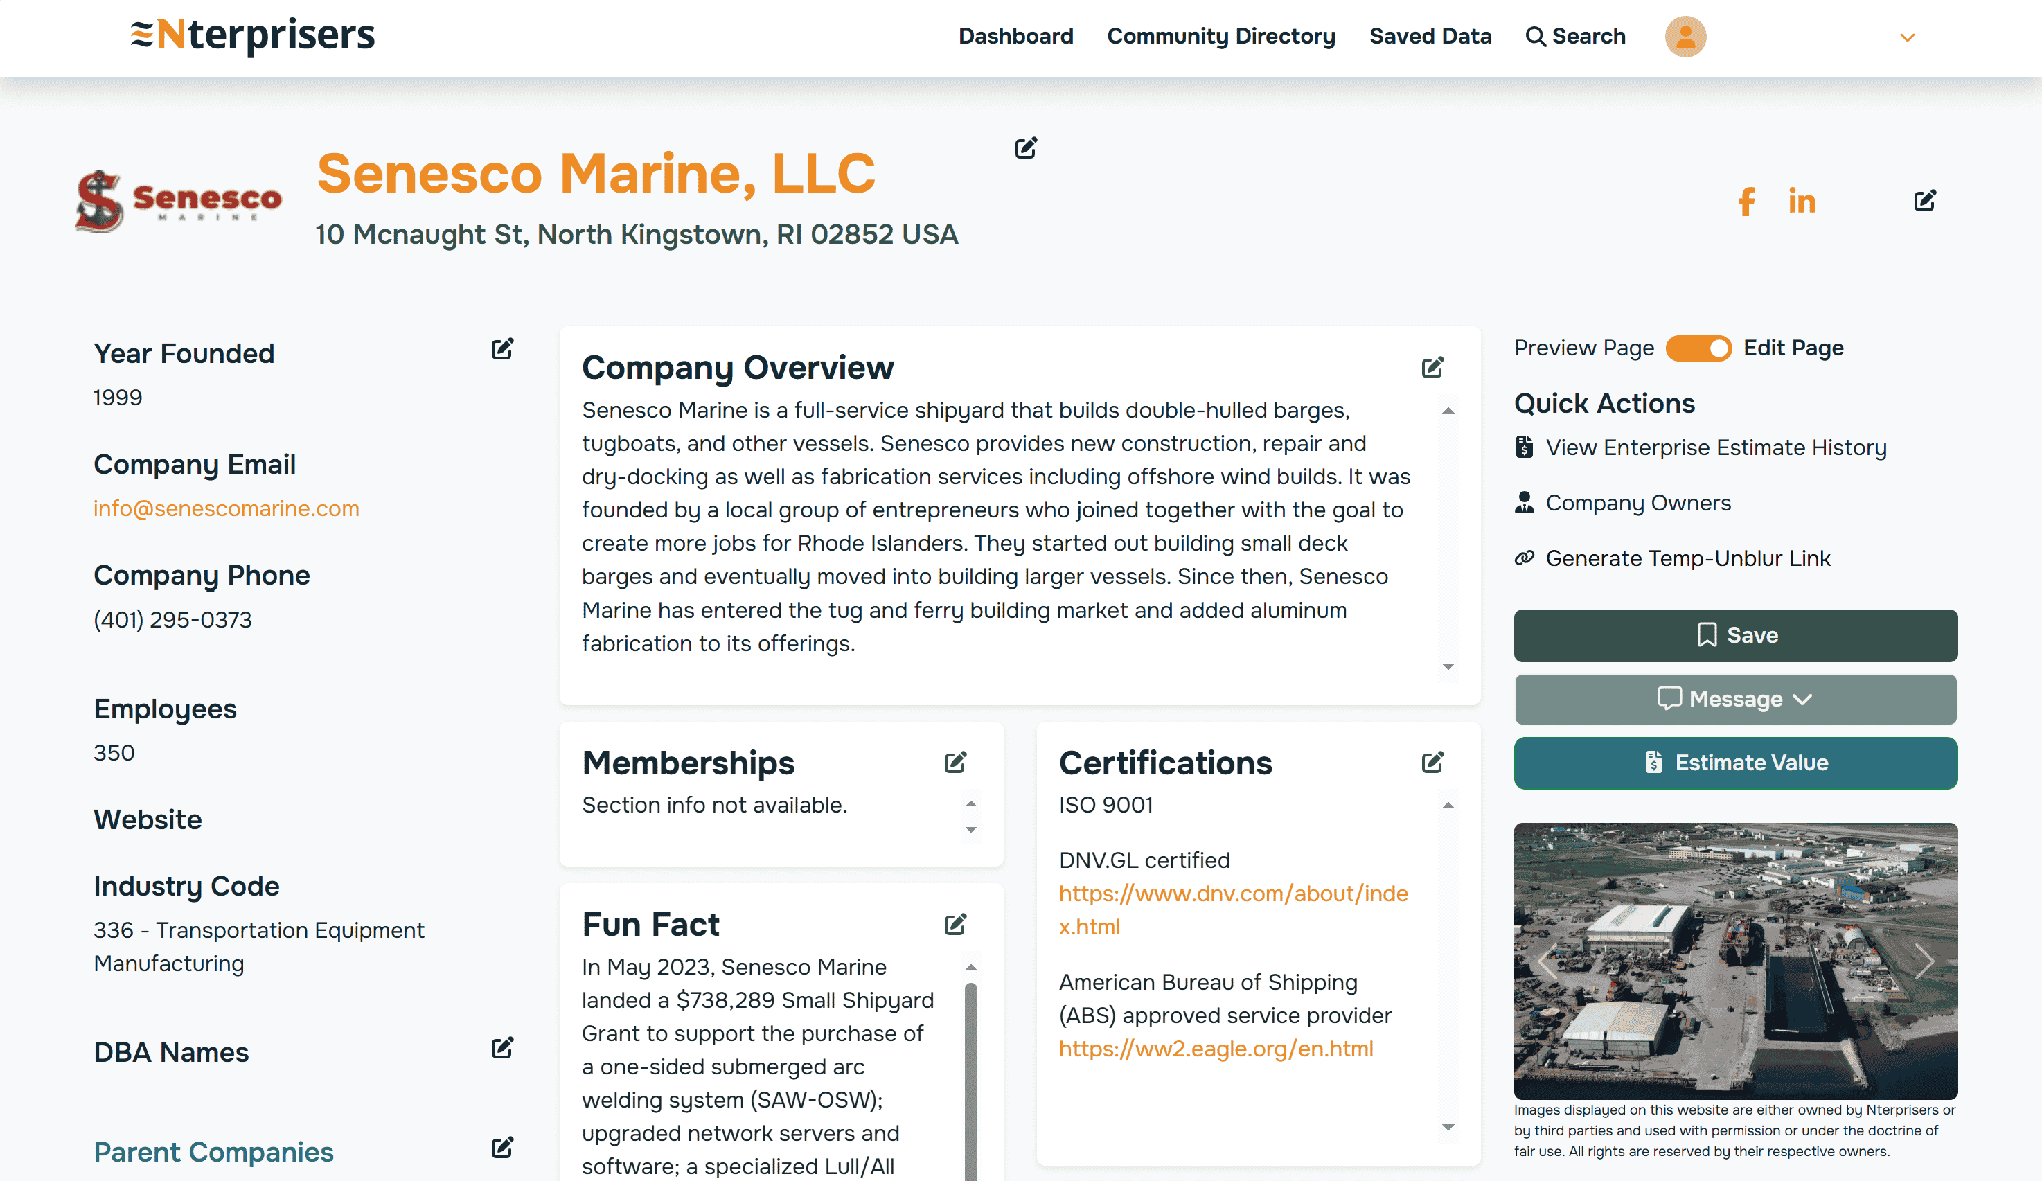Open the Facebook social link icon

1746,201
